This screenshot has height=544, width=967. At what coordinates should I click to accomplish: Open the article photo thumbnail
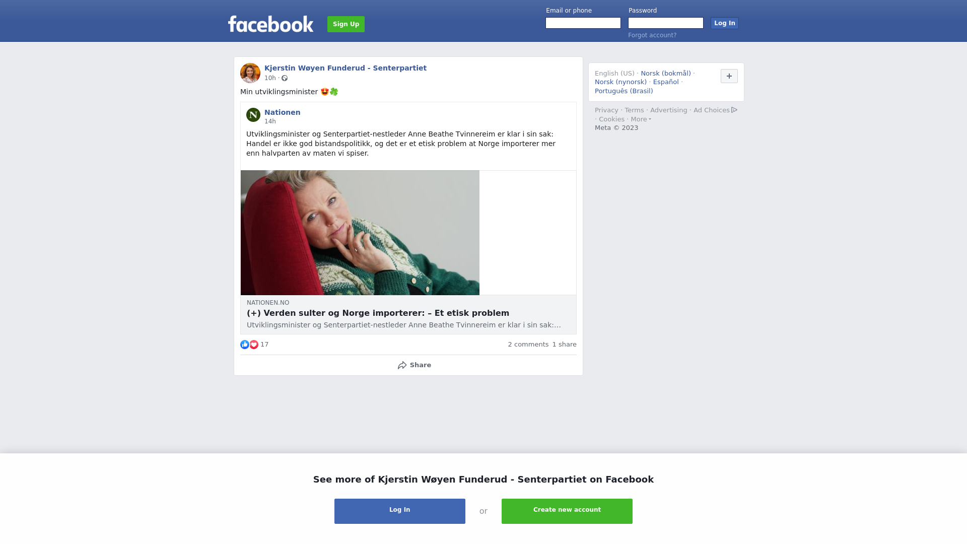(360, 233)
